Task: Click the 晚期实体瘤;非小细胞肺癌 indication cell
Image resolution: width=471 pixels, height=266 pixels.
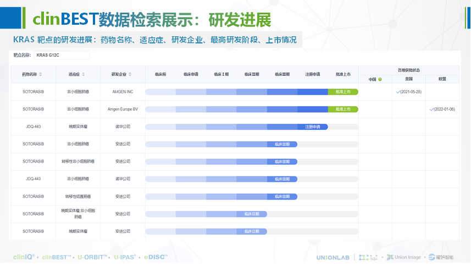Action: click(78, 214)
